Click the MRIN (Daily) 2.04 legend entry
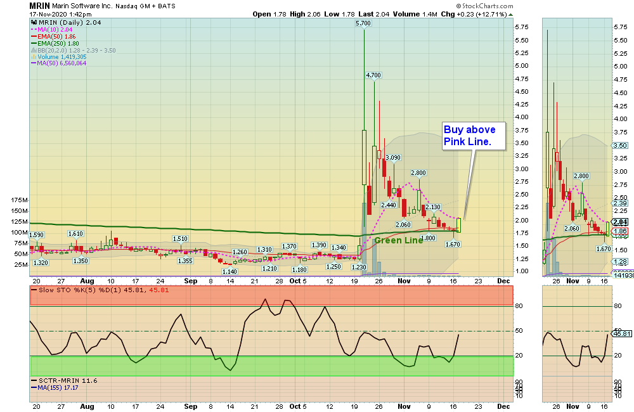634x412 pixels. click(x=70, y=23)
